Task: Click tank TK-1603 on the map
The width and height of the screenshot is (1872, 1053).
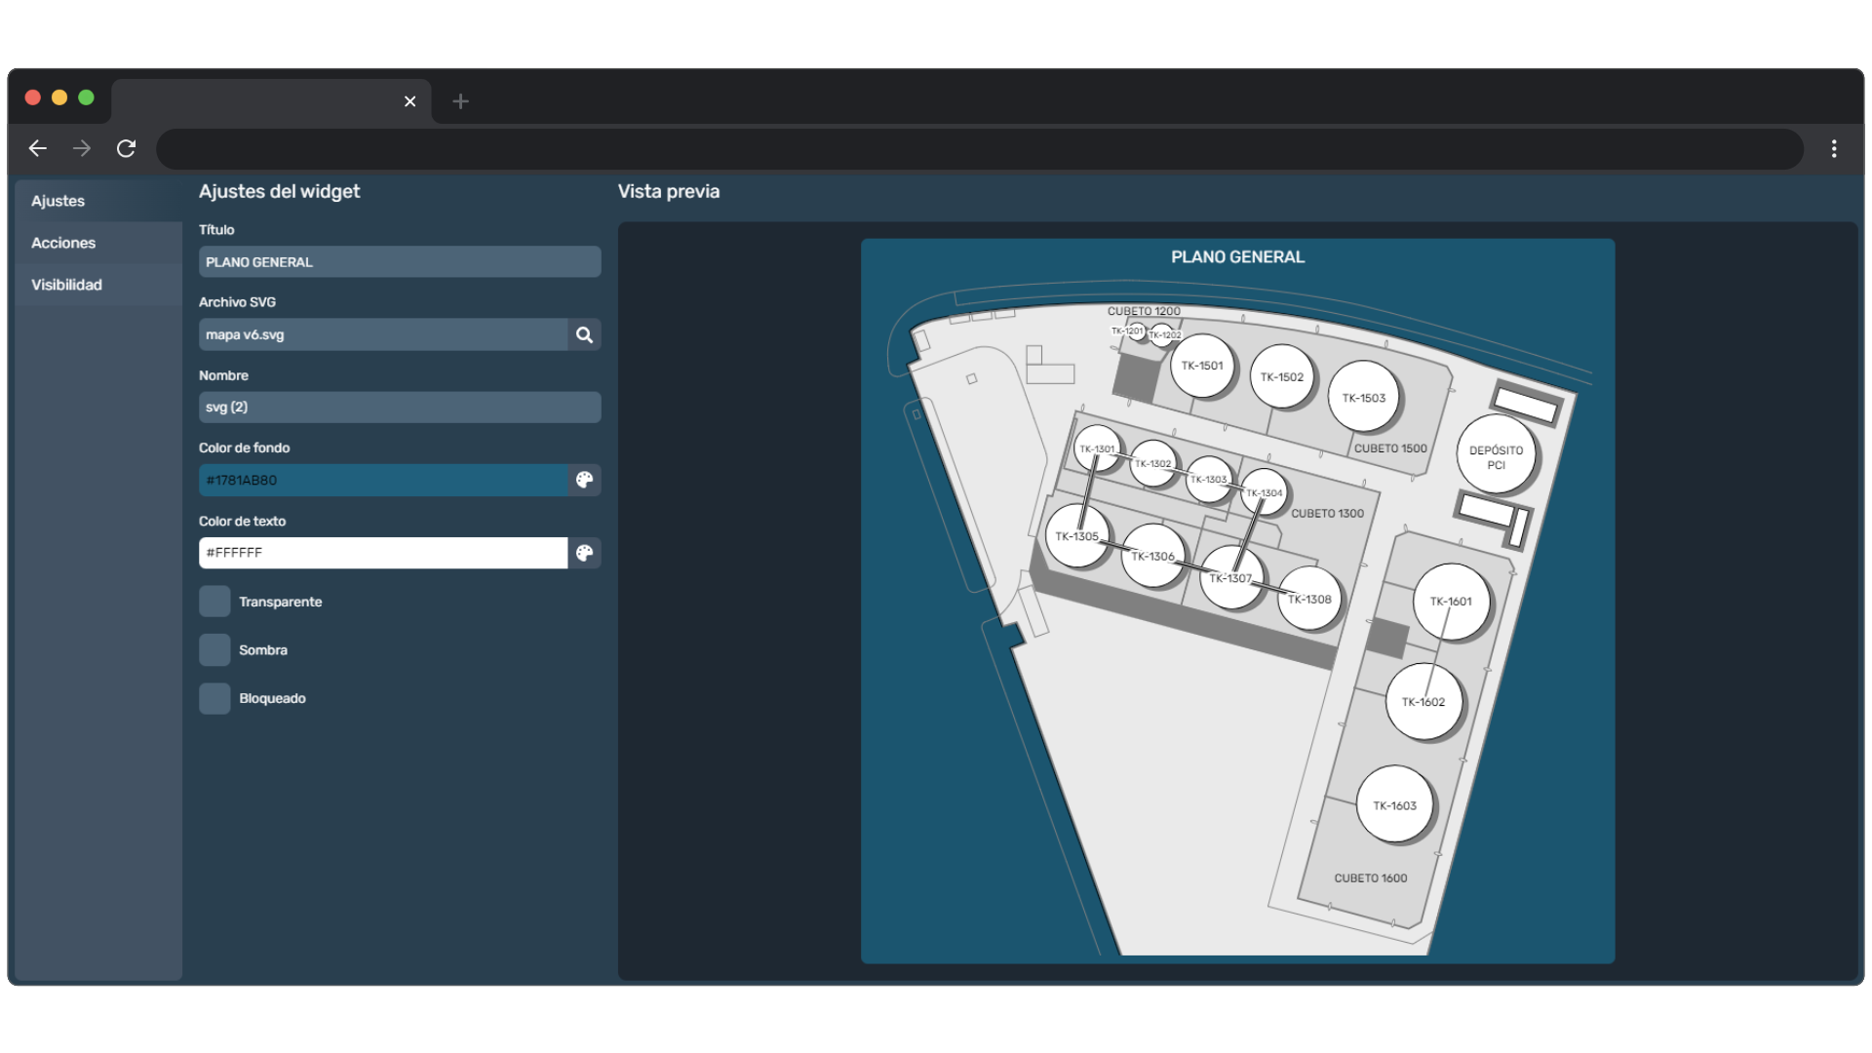Action: point(1394,804)
